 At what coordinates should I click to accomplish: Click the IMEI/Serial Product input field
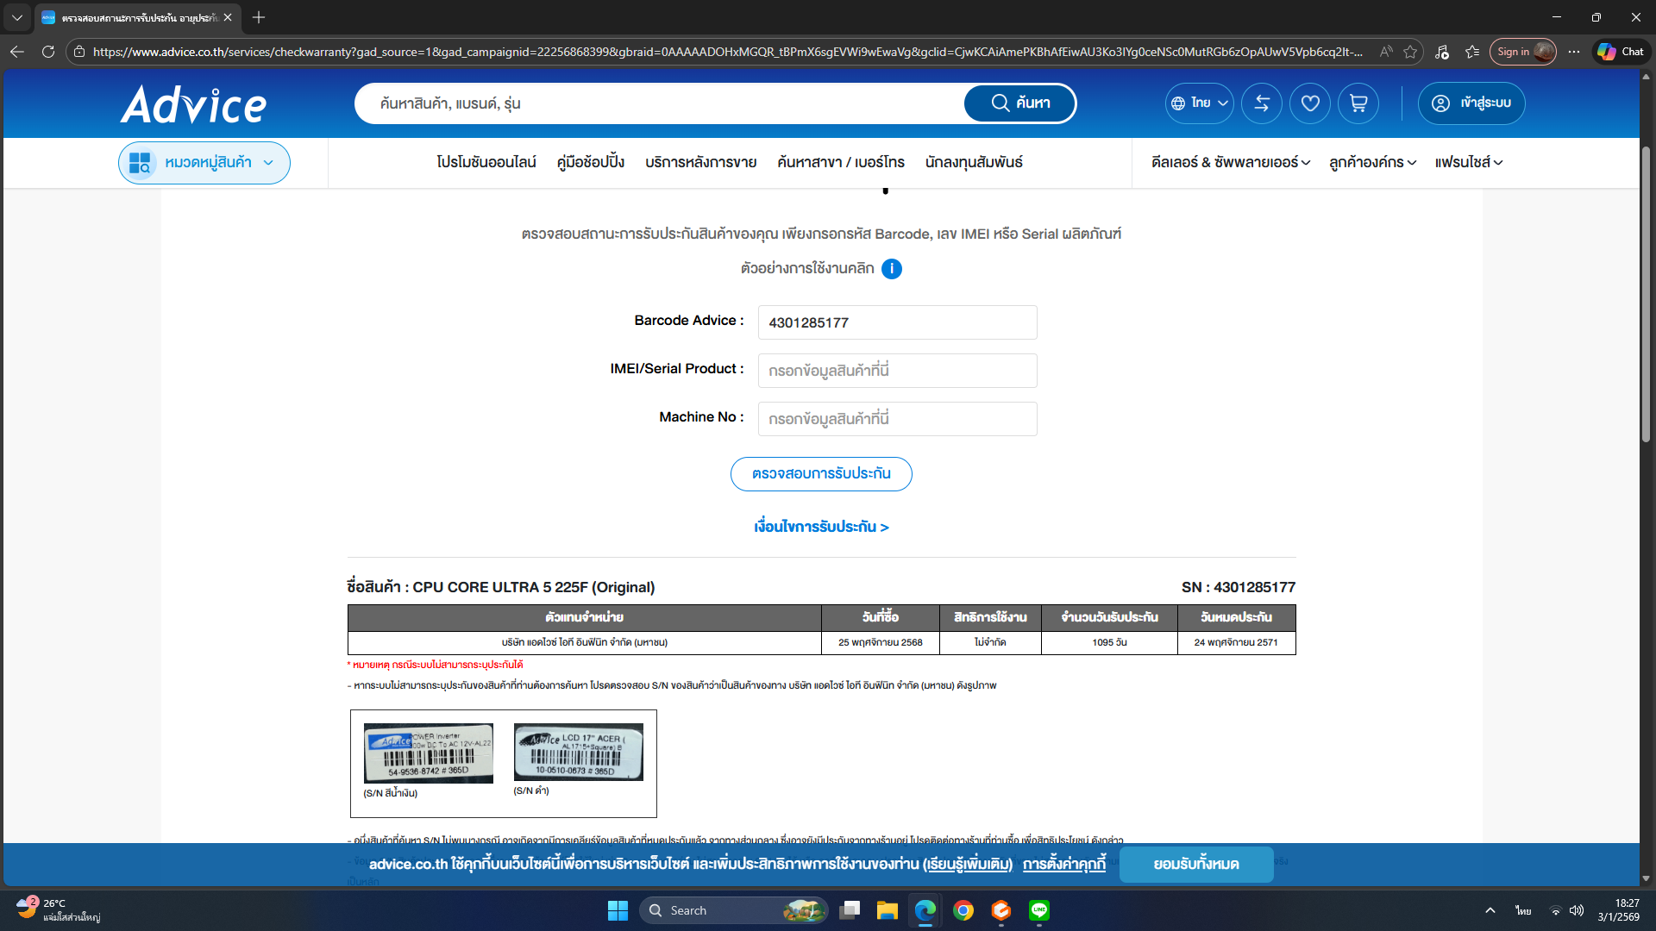[x=897, y=371]
